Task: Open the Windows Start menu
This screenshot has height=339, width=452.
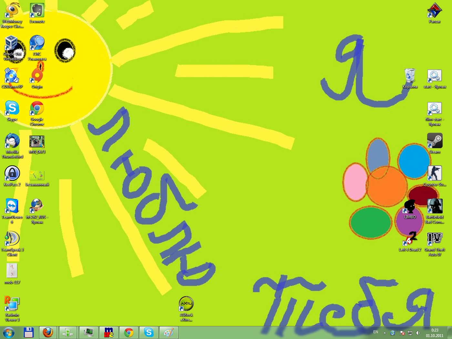Action: tap(9, 333)
